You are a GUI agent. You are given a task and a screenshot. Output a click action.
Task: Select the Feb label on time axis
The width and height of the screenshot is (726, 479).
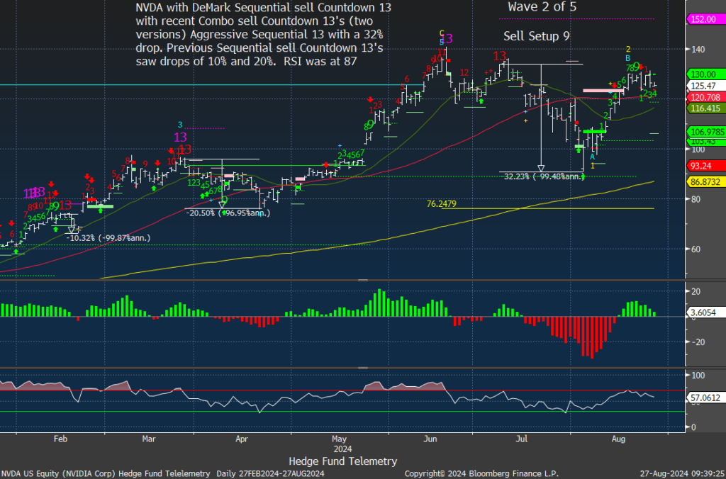[x=61, y=439]
